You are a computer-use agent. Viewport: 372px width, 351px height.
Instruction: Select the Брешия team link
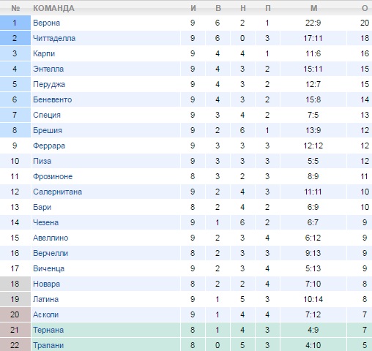(x=48, y=130)
